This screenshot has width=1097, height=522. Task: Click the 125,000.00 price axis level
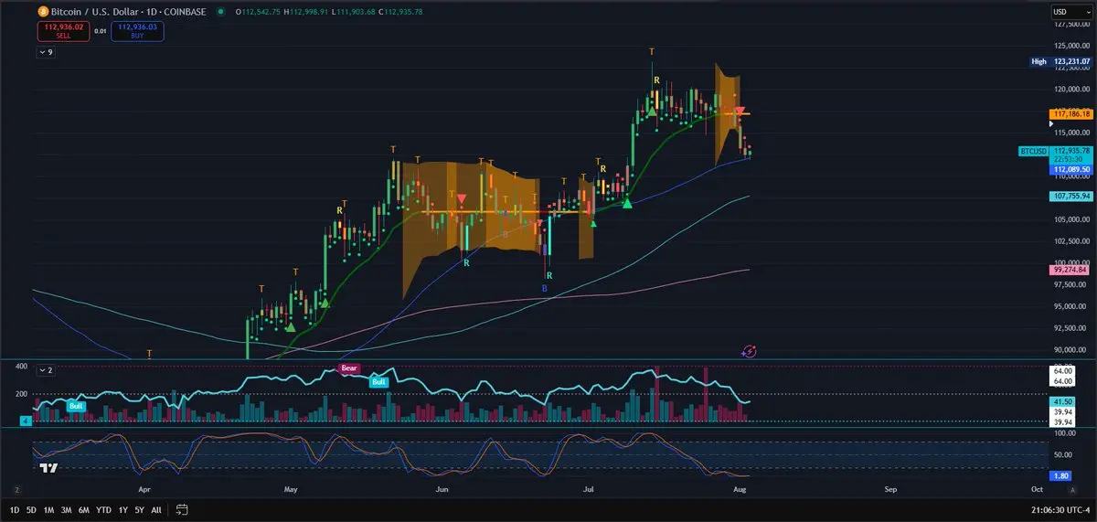coord(1070,46)
